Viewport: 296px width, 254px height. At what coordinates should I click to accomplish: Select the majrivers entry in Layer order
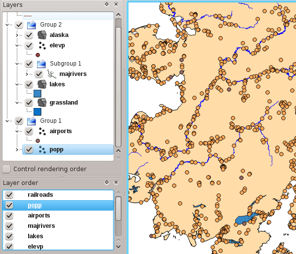42,226
